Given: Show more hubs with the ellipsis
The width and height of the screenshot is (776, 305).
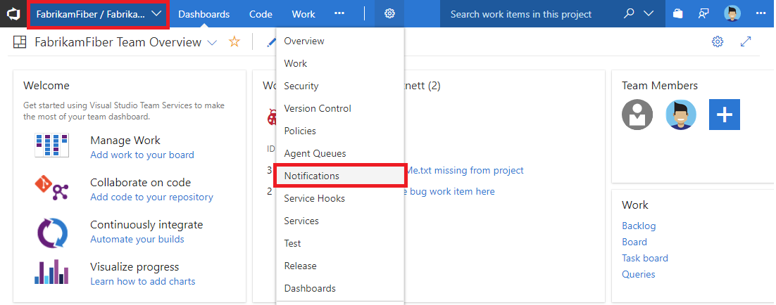Looking at the screenshot, I should click(339, 14).
